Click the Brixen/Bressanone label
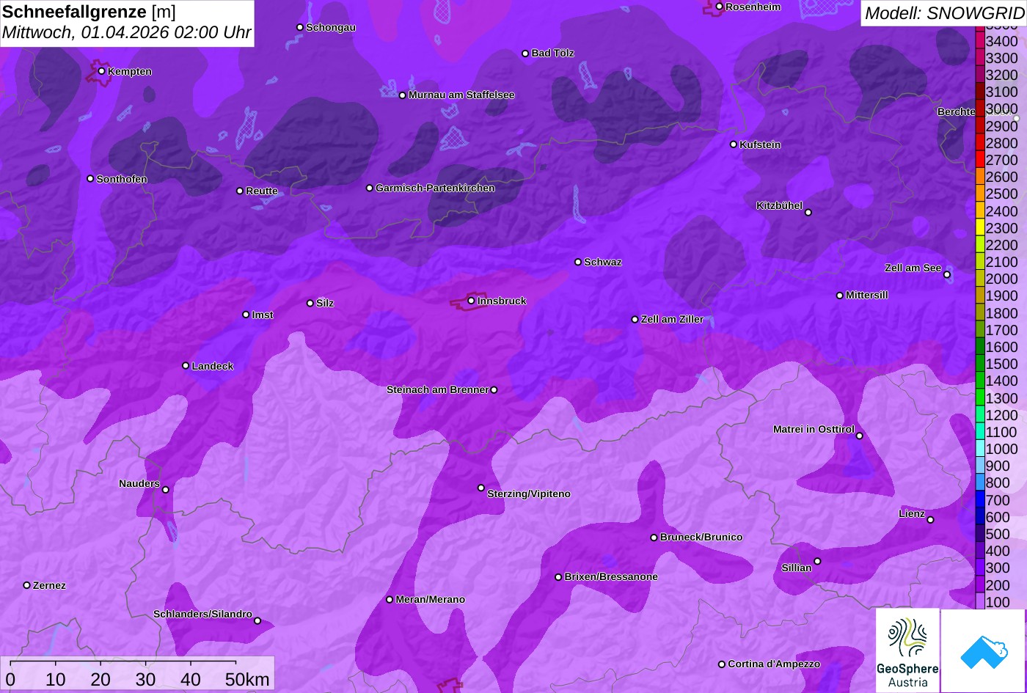Viewport: 1027px width, 693px height. 611,576
